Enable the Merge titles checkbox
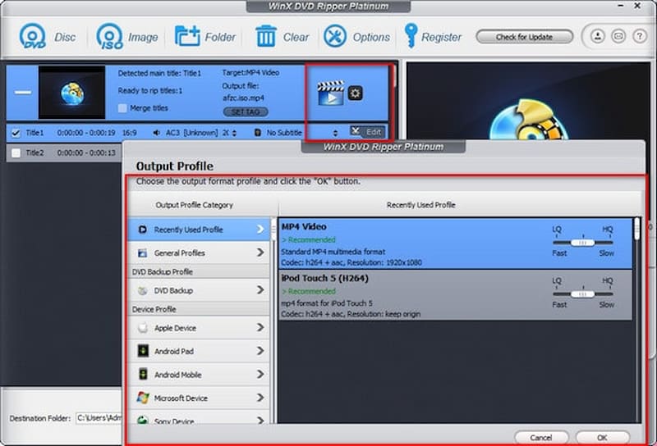657x446 pixels. coord(122,108)
